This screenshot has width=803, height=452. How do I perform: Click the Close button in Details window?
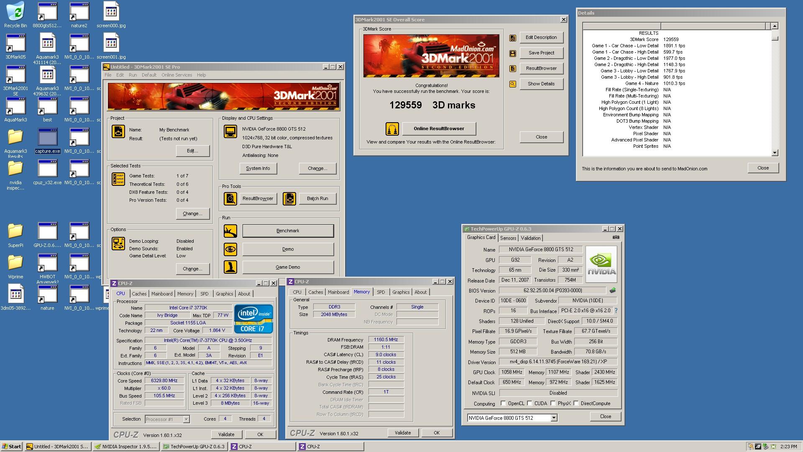763,168
